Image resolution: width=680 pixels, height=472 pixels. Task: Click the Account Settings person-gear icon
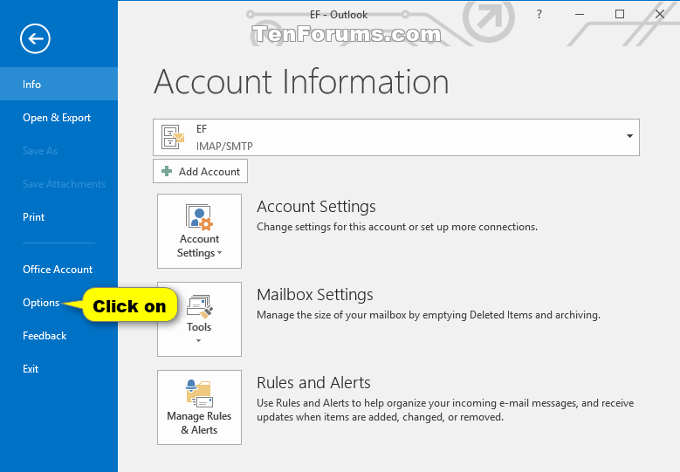click(200, 216)
